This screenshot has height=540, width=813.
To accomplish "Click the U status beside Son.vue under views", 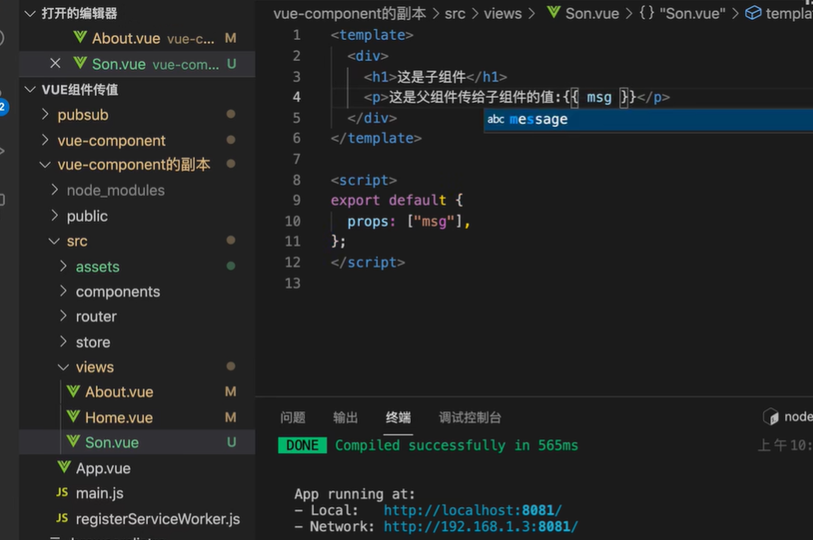I will [231, 442].
